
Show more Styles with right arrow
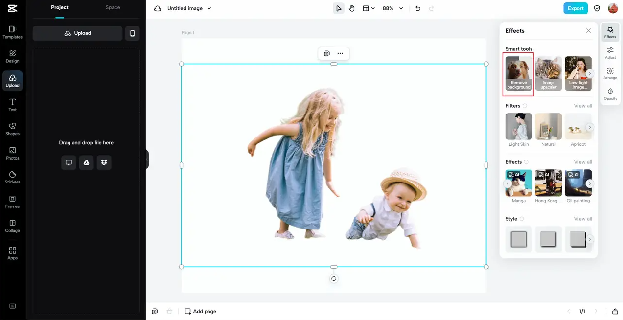pyautogui.click(x=590, y=239)
